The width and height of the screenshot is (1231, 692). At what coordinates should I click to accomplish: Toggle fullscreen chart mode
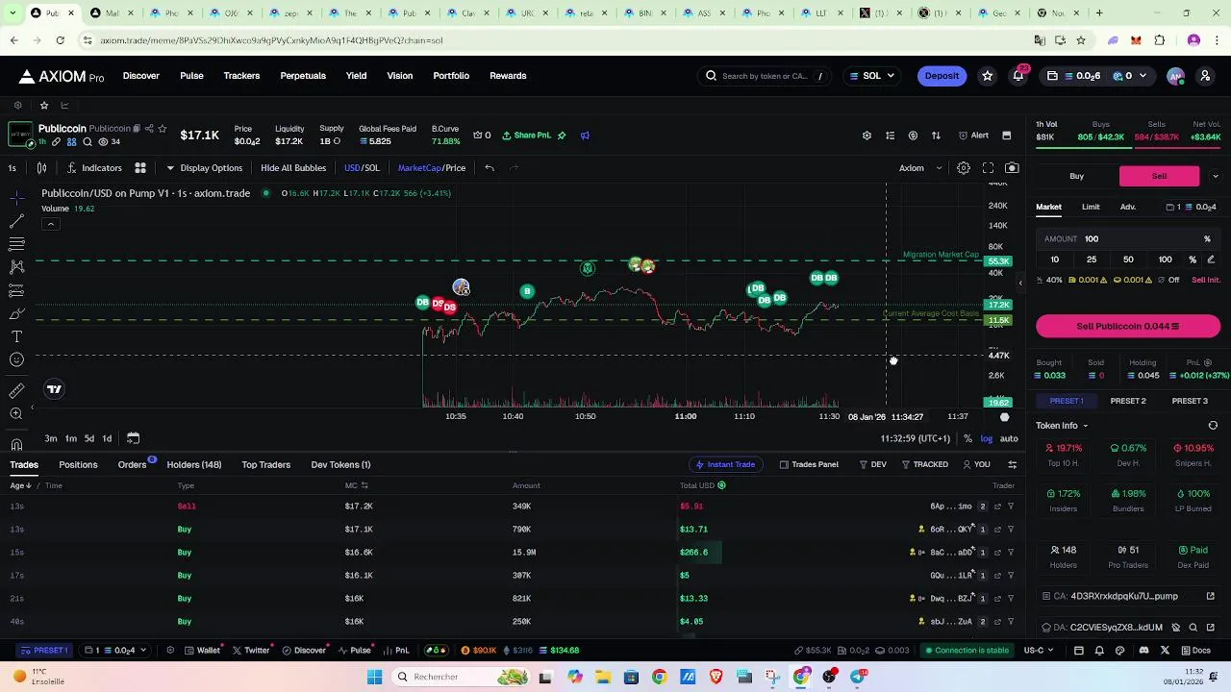click(x=988, y=168)
